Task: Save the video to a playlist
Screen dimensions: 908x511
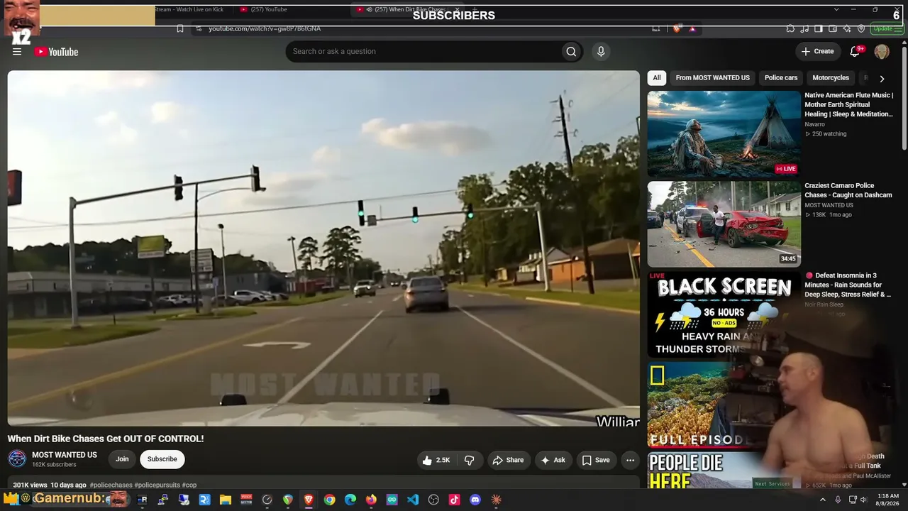Action: point(596,460)
